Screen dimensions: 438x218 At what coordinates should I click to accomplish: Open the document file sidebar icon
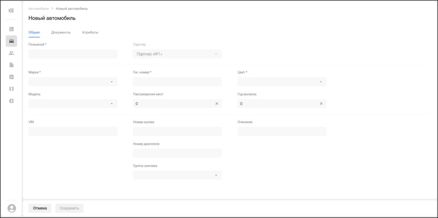coord(11,65)
